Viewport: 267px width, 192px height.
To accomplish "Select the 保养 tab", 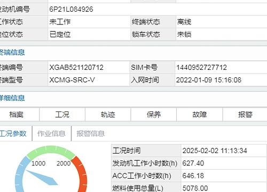I will coord(154,115).
